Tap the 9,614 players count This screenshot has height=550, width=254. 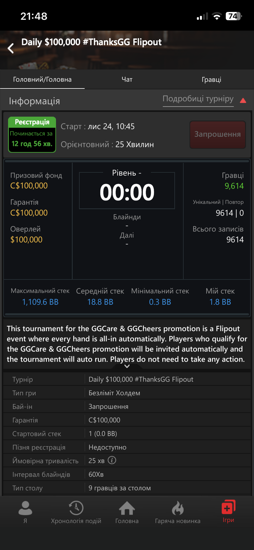[x=234, y=186]
